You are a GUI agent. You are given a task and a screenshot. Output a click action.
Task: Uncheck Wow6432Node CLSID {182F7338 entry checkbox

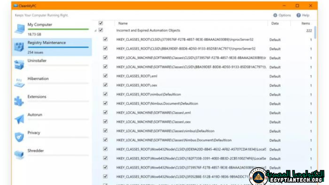coord(105,158)
